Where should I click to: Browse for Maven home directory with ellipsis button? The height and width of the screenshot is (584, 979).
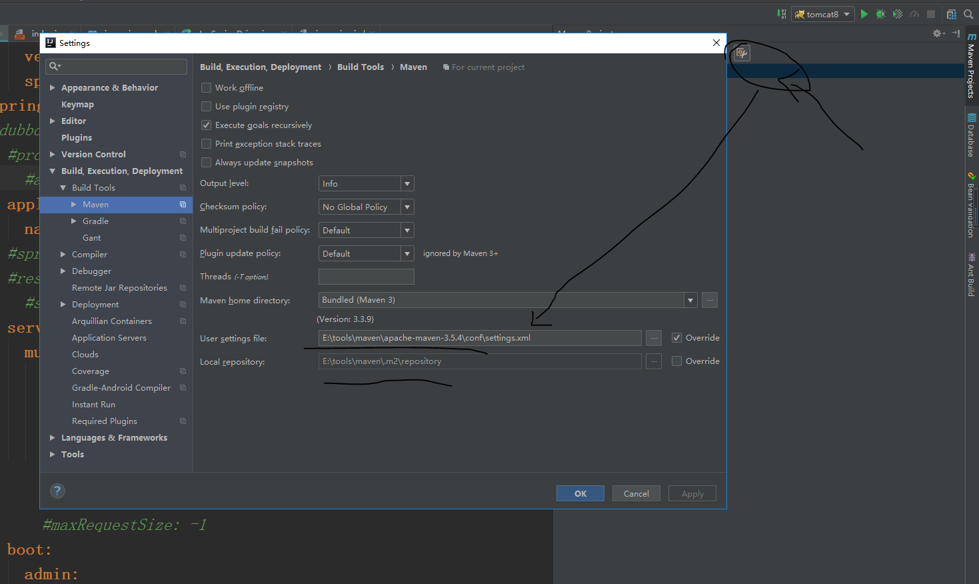pyautogui.click(x=710, y=300)
